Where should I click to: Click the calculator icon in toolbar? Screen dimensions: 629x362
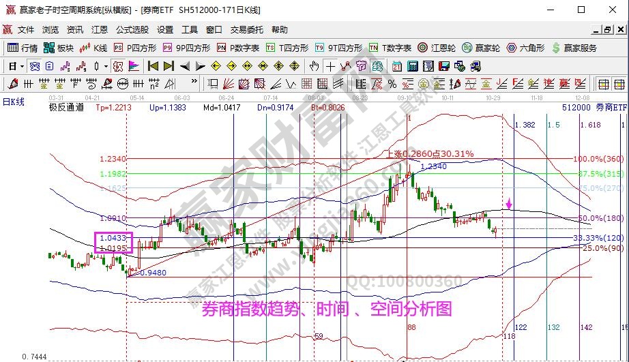click(x=412, y=66)
